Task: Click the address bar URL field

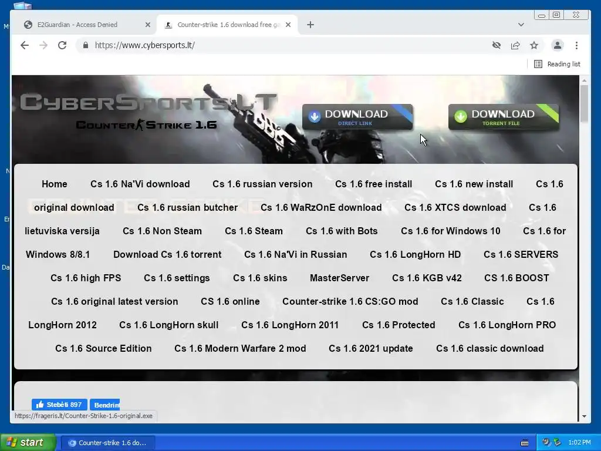Action: pos(283,45)
